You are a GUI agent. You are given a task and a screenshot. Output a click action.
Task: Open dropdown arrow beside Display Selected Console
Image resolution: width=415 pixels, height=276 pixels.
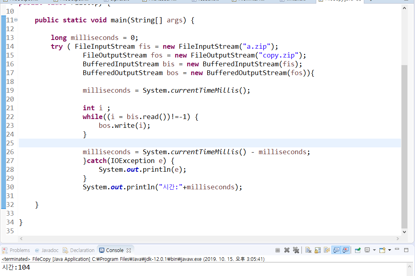(x=374, y=250)
